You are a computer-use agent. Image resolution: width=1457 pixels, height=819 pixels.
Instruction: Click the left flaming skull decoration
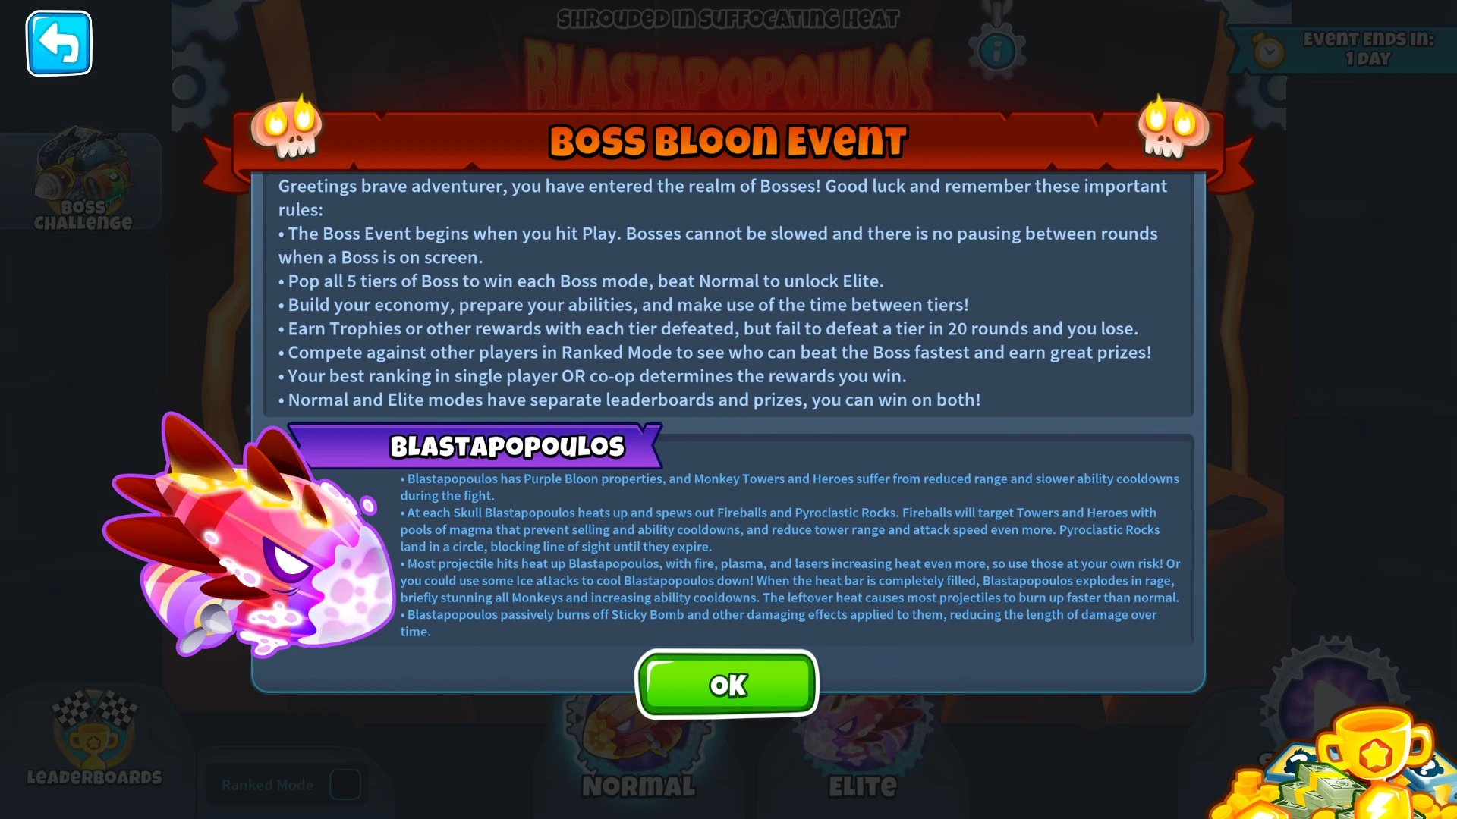288,127
